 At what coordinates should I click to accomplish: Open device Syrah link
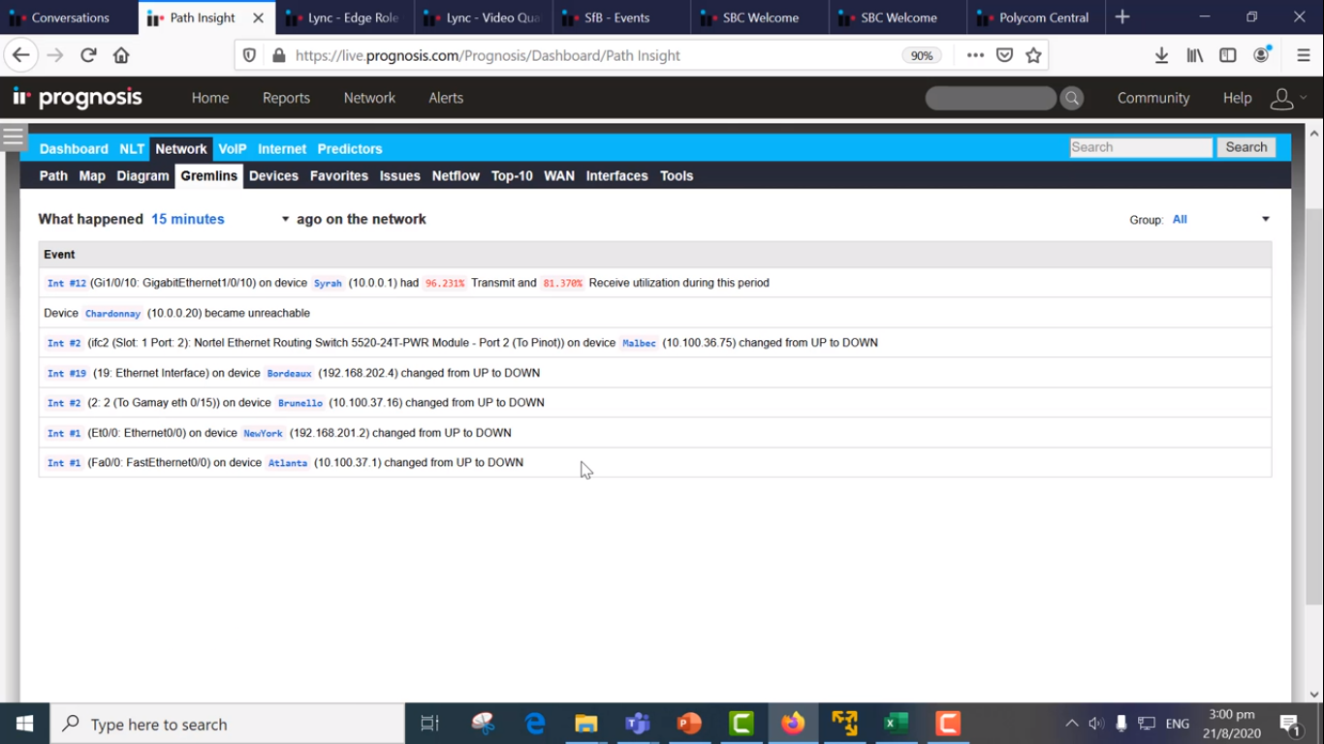pyautogui.click(x=328, y=283)
